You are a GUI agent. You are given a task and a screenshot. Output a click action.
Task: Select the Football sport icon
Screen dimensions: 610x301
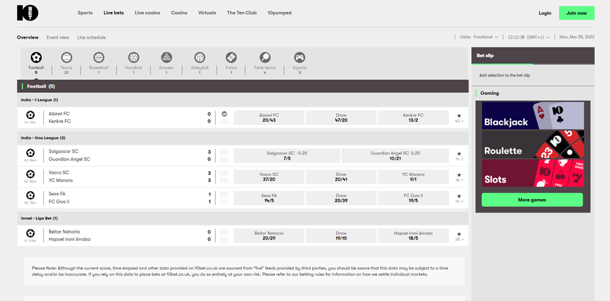(x=36, y=58)
